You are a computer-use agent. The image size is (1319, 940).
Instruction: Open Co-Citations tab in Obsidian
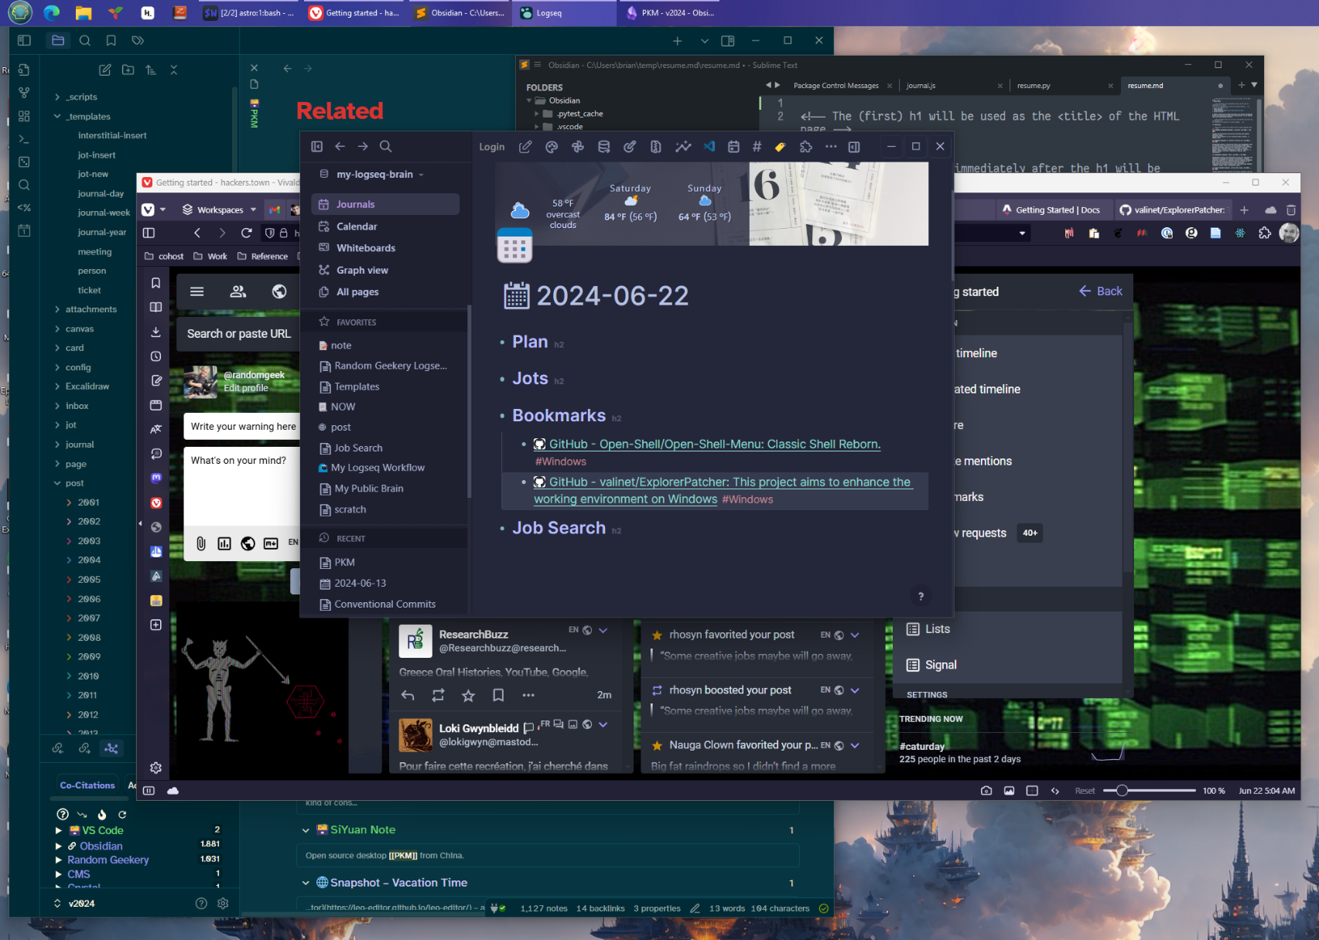[87, 785]
